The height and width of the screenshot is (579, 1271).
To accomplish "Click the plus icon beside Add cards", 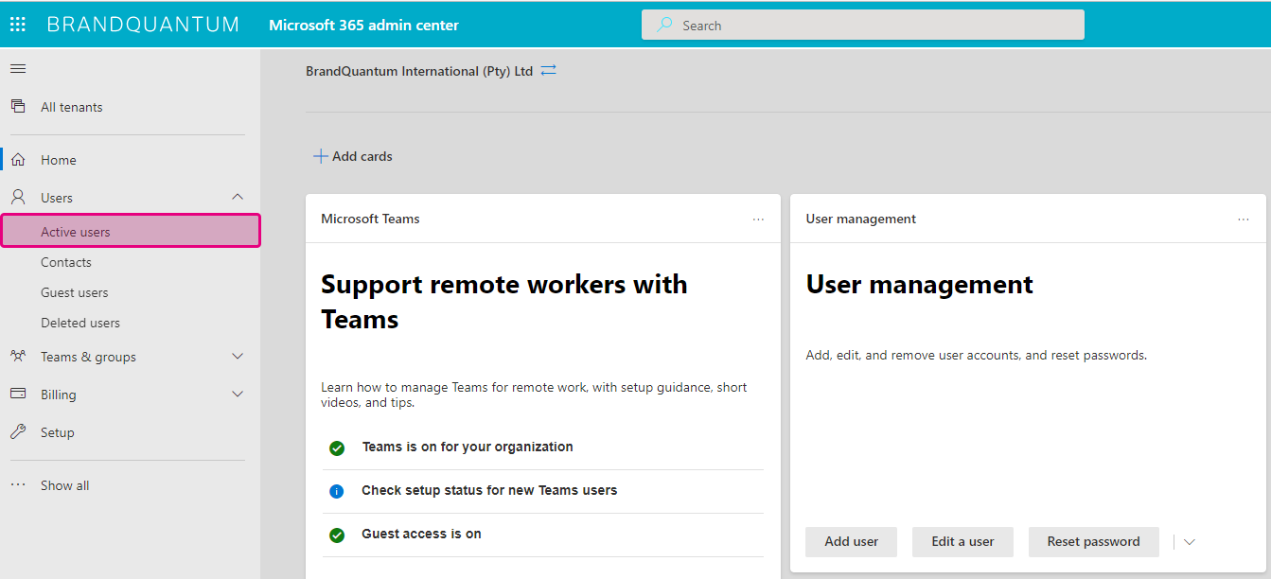I will (x=321, y=156).
